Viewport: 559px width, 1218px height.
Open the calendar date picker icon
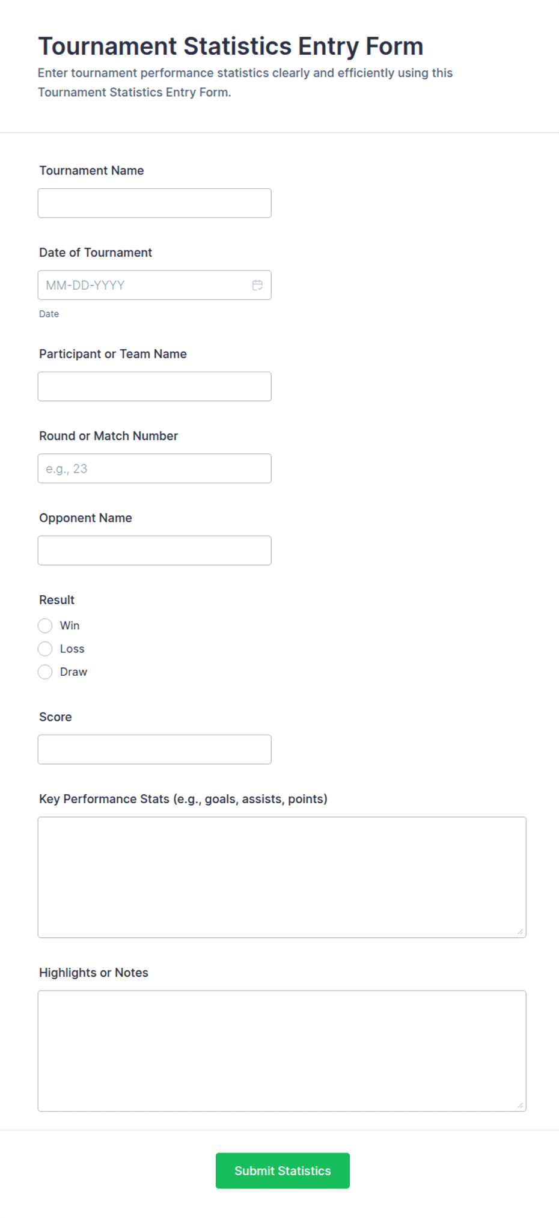click(257, 285)
